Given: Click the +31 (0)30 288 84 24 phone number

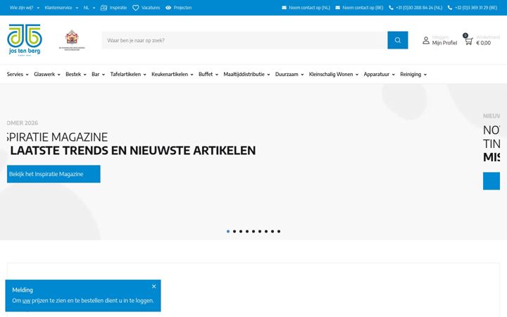Looking at the screenshot, I should pos(419,8).
